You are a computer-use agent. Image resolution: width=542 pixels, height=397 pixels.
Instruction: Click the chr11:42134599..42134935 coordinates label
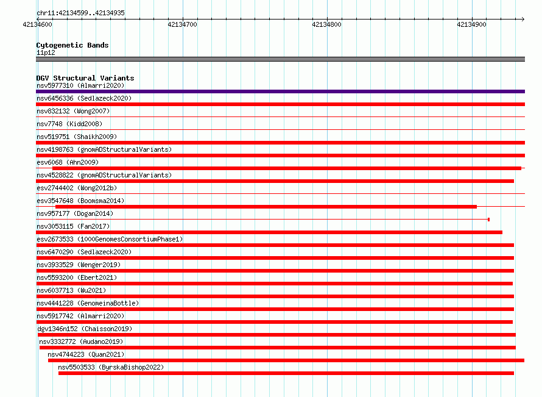click(x=80, y=13)
